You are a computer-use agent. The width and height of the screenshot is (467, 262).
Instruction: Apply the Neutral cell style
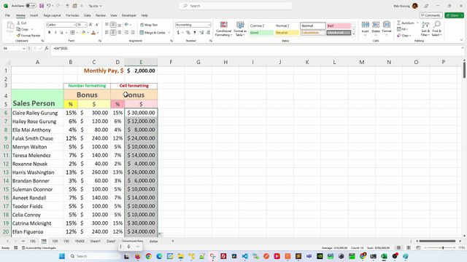click(x=287, y=33)
